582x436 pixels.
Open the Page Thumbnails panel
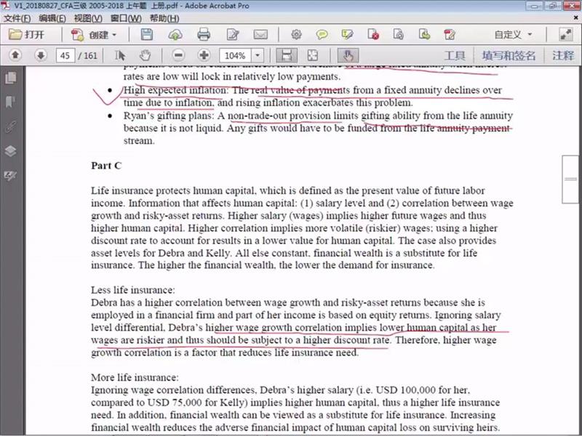(x=10, y=78)
